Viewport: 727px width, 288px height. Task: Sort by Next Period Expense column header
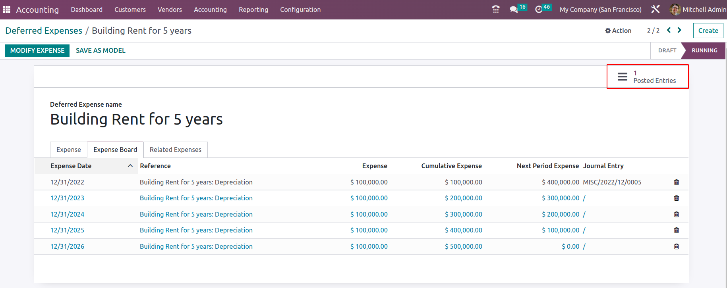(x=548, y=166)
